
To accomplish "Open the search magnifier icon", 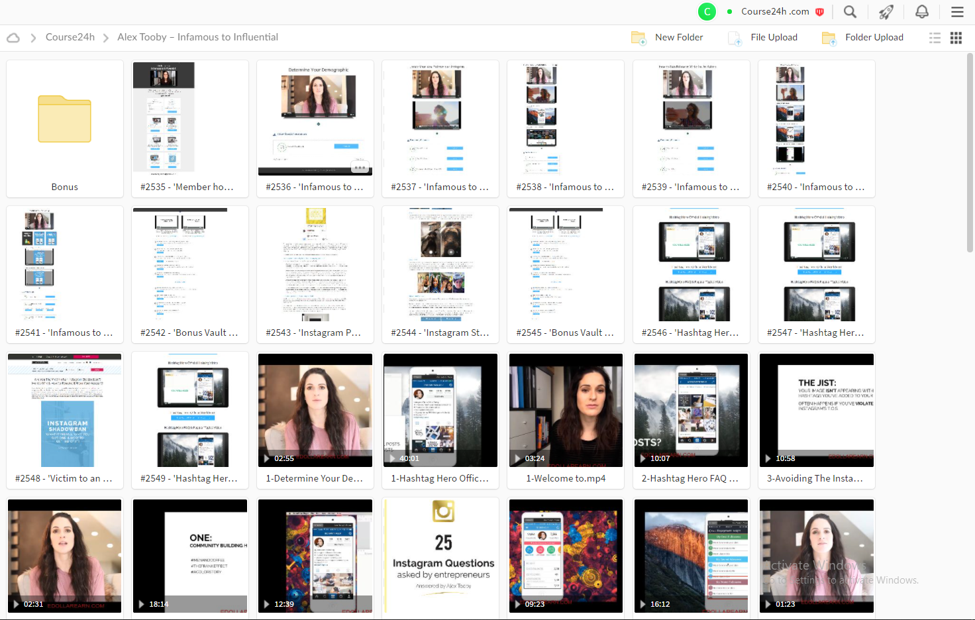I will pos(850,11).
